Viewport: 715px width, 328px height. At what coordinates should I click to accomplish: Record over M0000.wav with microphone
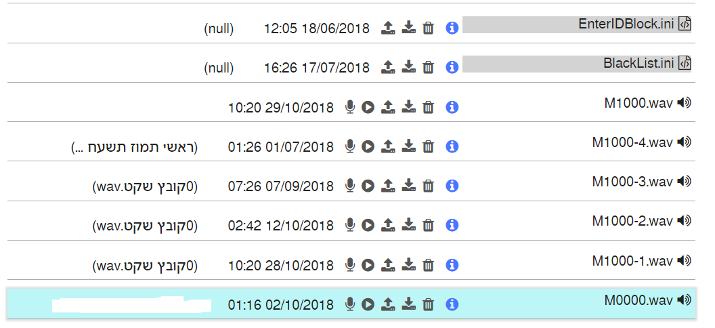tap(350, 304)
